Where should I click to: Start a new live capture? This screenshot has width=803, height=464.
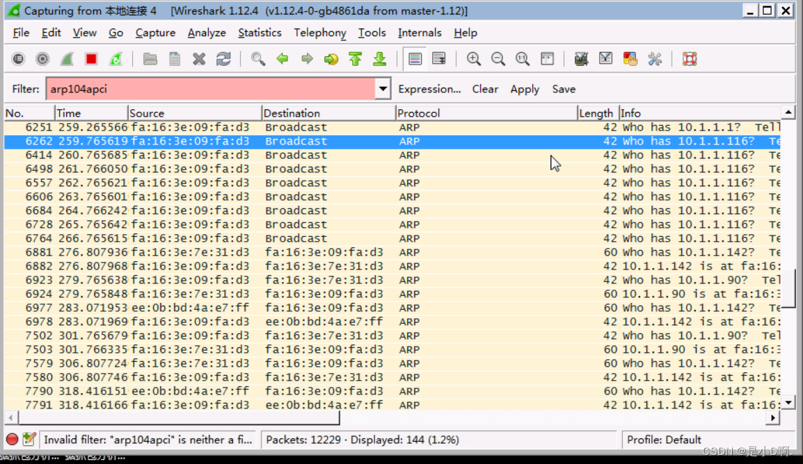(67, 59)
